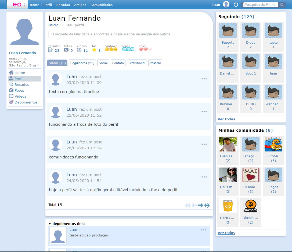Switch to the Contato tab
292x252 pixels.
(118, 63)
